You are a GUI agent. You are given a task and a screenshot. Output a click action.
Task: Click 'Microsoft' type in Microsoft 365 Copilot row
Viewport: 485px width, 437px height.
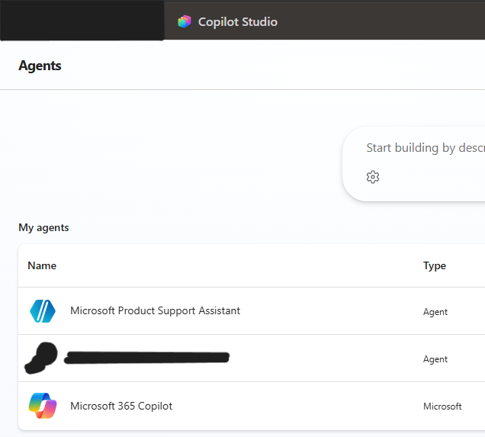442,406
